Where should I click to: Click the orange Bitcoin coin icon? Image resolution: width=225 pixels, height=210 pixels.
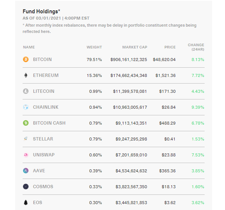[26, 59]
